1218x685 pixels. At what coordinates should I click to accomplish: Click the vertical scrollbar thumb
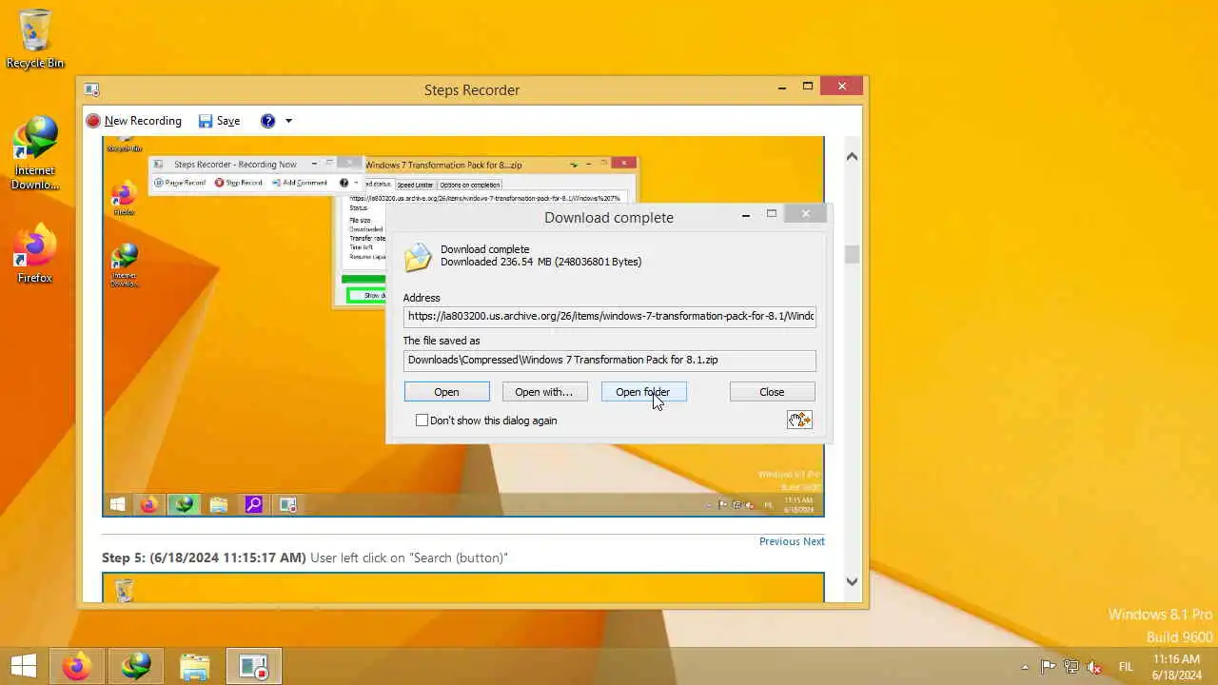[852, 254]
